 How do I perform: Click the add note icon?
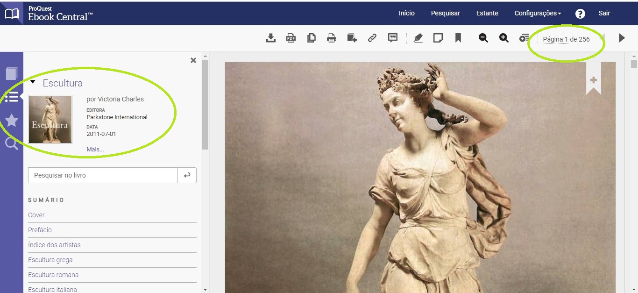[438, 38]
